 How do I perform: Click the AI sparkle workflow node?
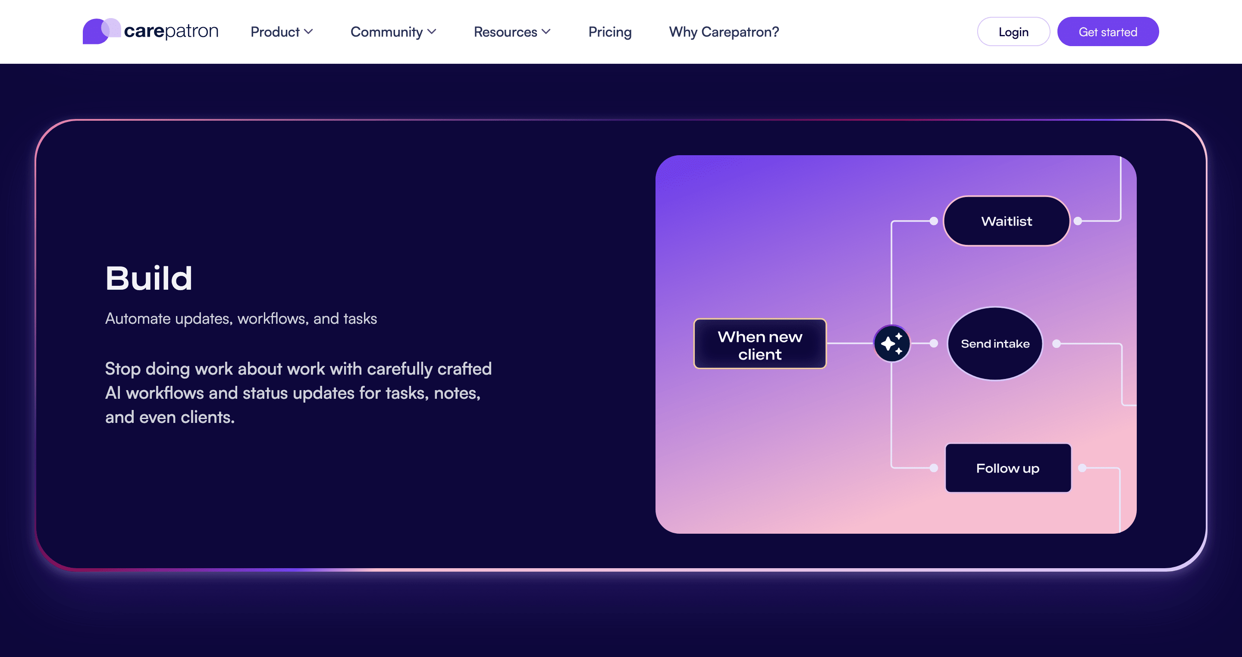(x=891, y=344)
